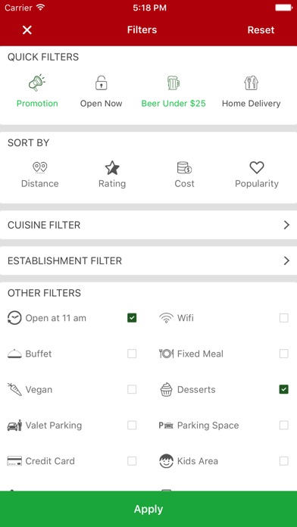
Task: Sort by Distance using the pin icon
Action: (39, 167)
